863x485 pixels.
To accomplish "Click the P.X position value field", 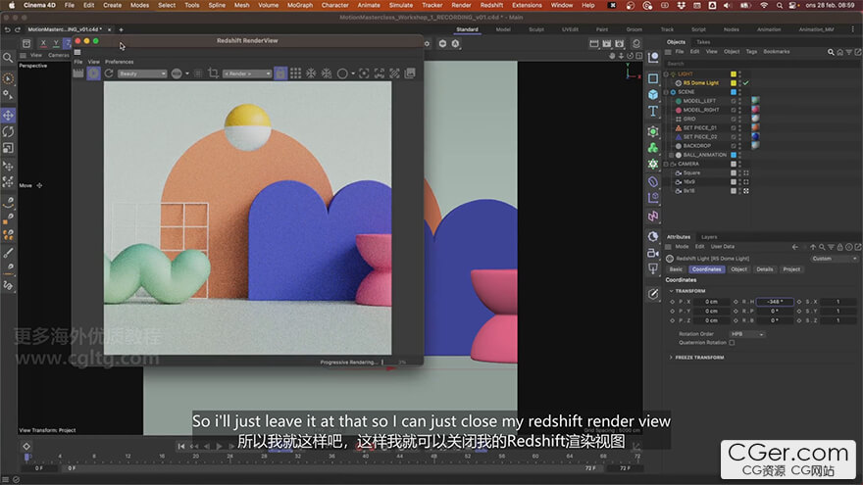I will point(712,302).
